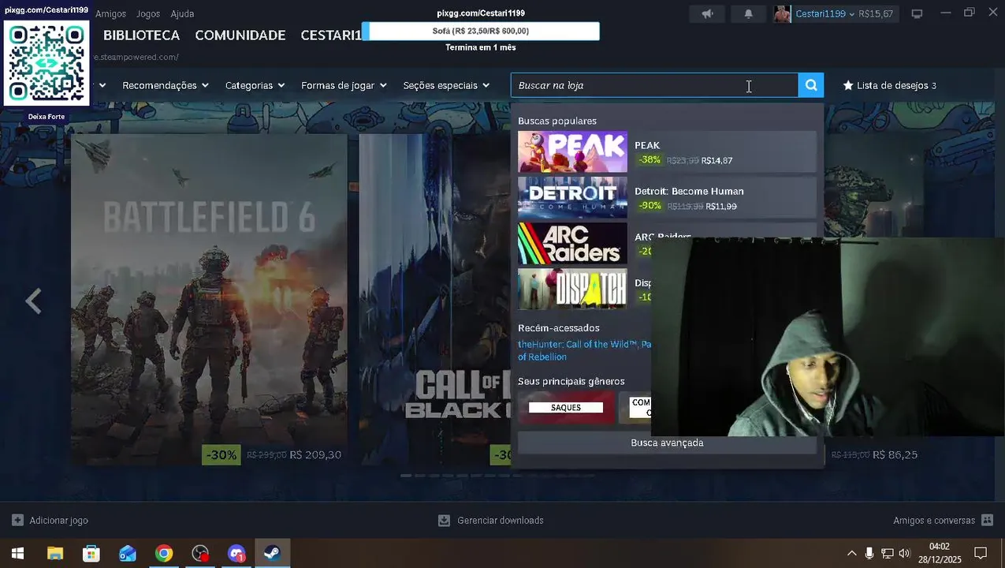Go to the COMUNIDADE tab
This screenshot has width=1005, height=568.
(x=240, y=35)
